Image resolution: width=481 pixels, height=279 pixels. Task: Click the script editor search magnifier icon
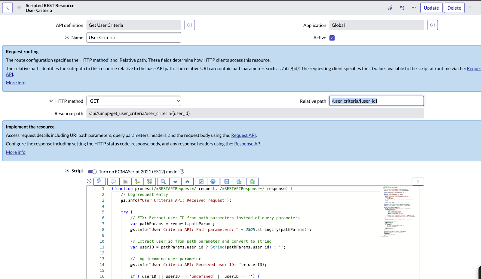pyautogui.click(x=163, y=181)
